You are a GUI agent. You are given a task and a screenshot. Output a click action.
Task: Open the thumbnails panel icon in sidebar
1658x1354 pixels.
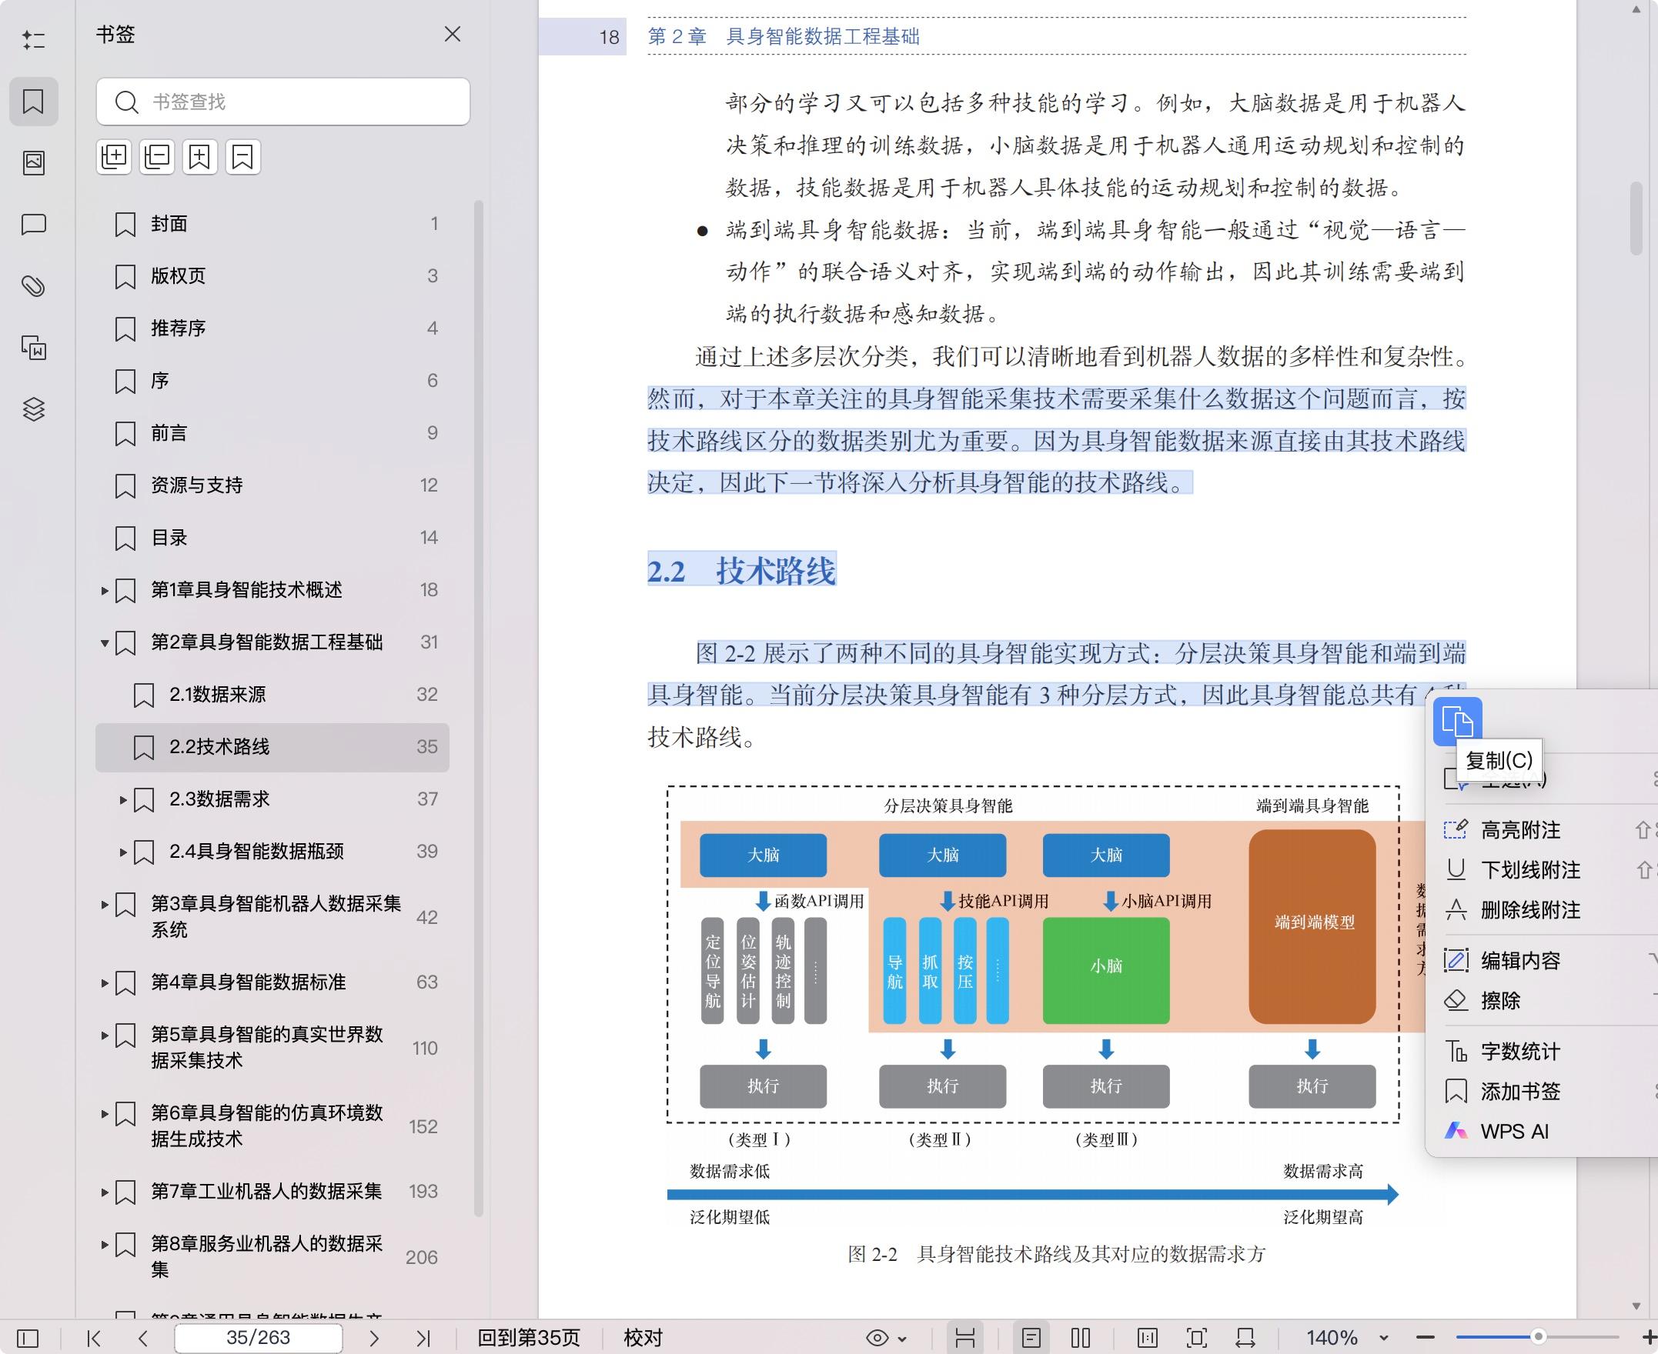click(x=34, y=163)
